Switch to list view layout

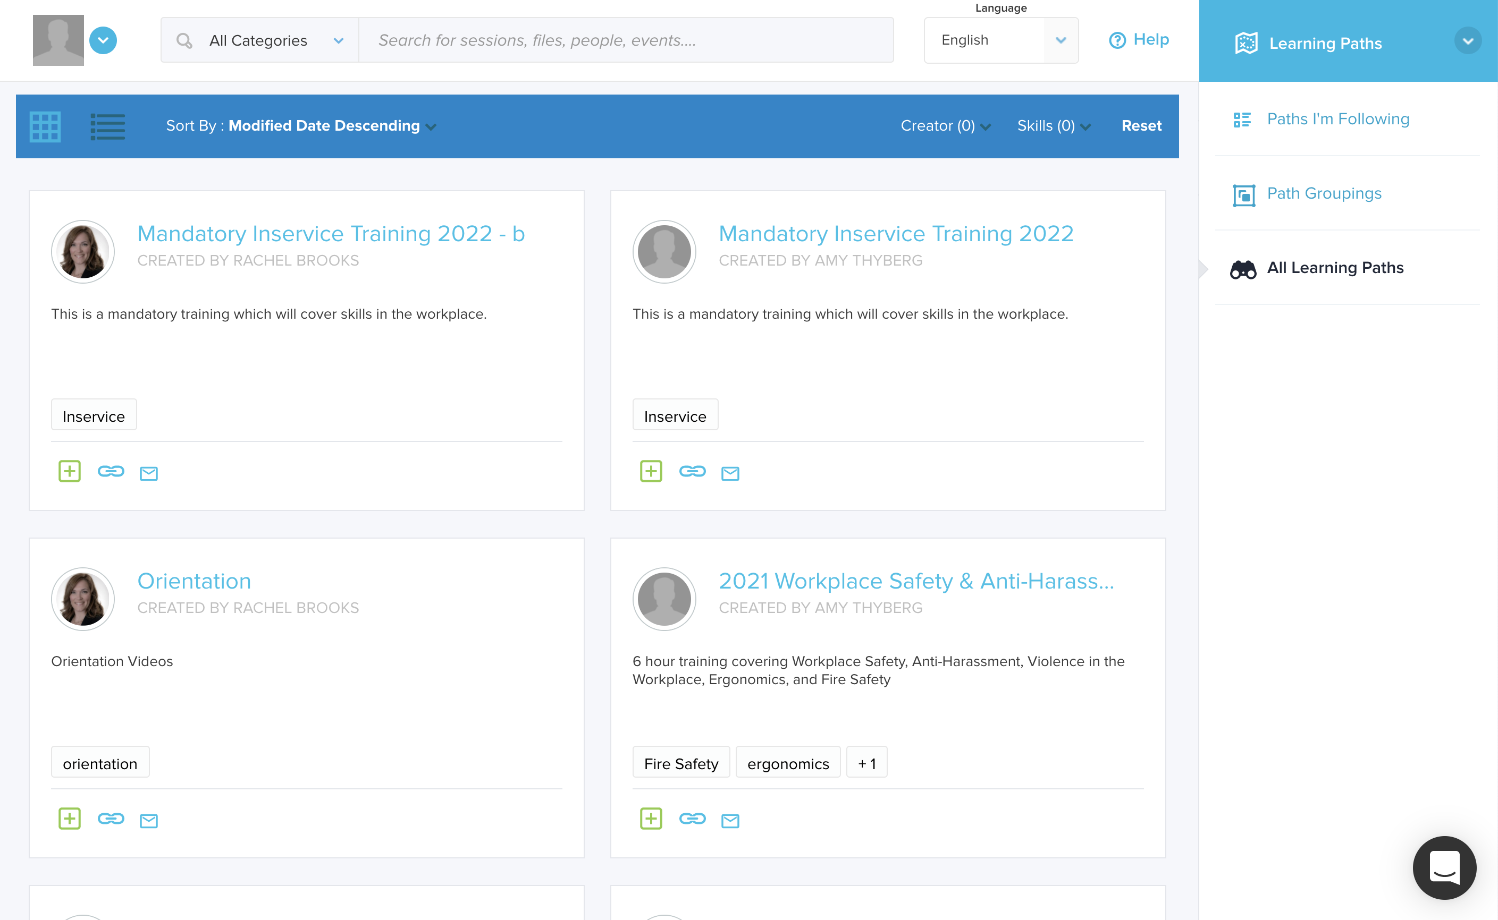pyautogui.click(x=107, y=126)
